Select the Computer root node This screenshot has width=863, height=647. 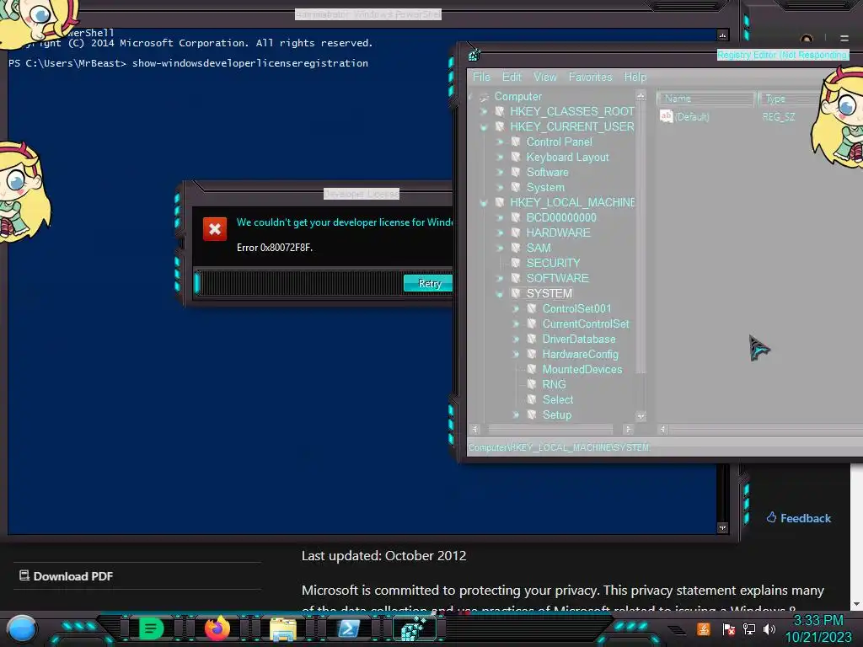coord(518,96)
